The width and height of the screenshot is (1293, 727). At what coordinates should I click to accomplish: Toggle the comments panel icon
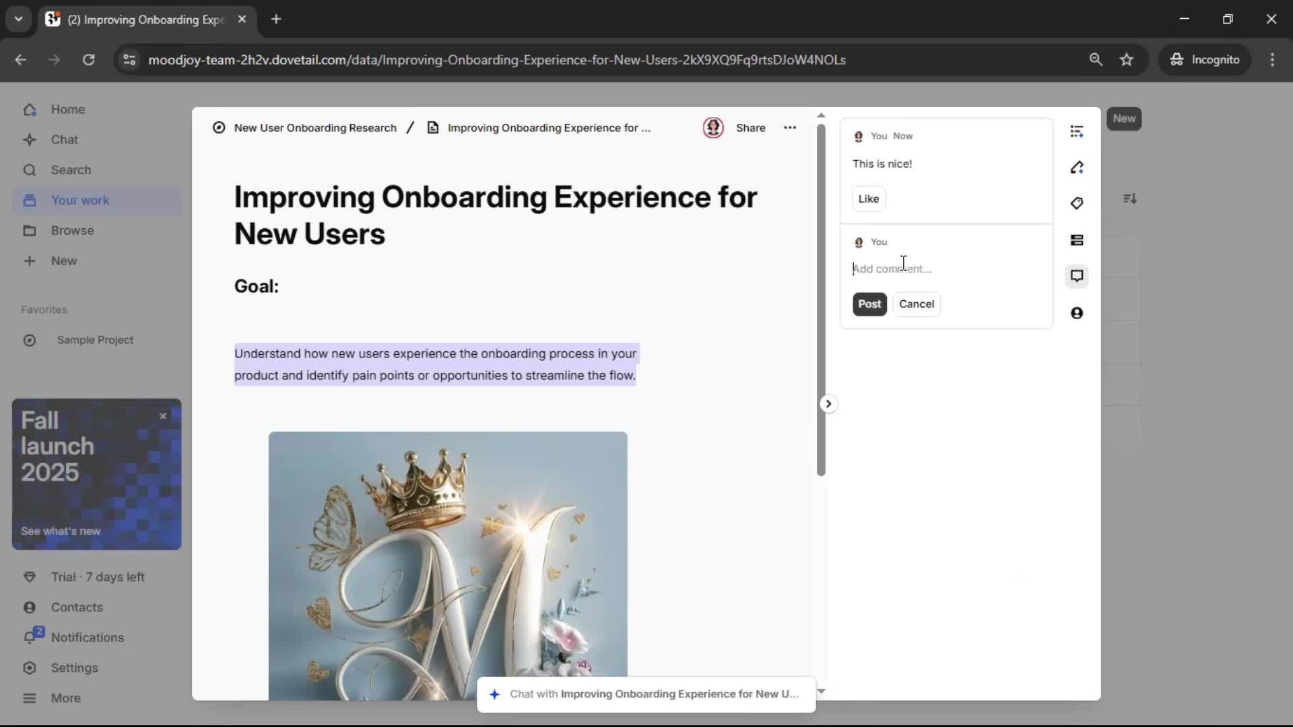point(1076,276)
